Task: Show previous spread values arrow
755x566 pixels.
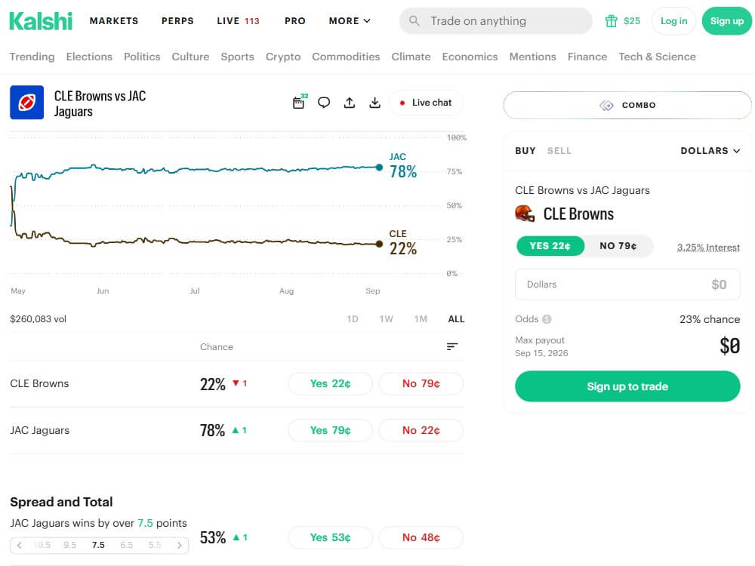Action: [x=20, y=546]
